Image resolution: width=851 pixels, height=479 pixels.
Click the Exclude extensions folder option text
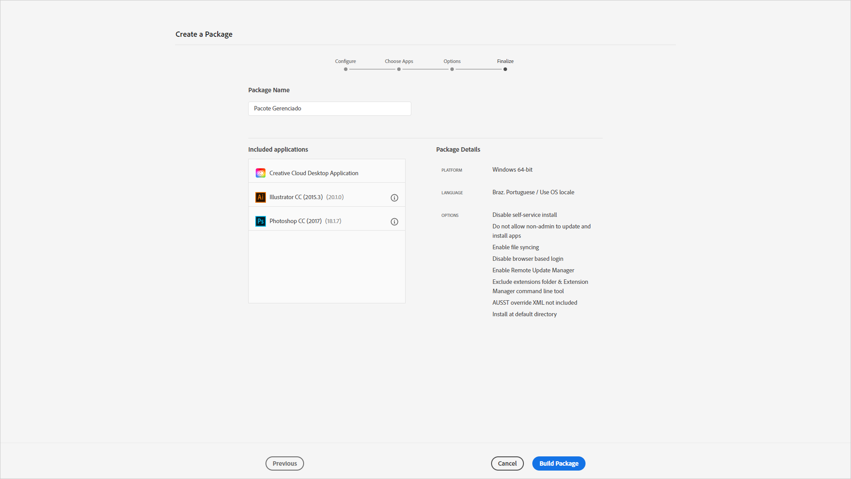(x=540, y=287)
